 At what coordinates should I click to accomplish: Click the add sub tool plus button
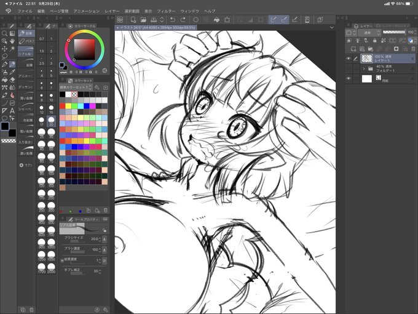pyautogui.click(x=22, y=165)
